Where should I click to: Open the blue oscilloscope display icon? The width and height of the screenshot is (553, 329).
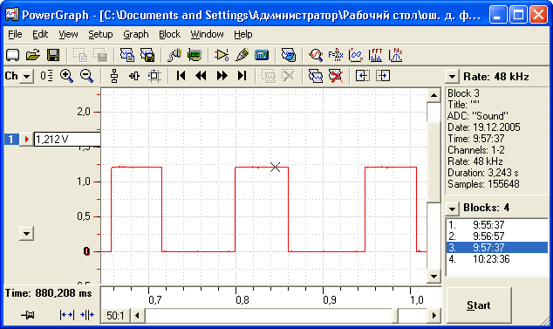click(262, 55)
